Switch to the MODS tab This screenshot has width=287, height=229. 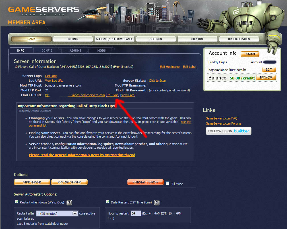(x=102, y=51)
